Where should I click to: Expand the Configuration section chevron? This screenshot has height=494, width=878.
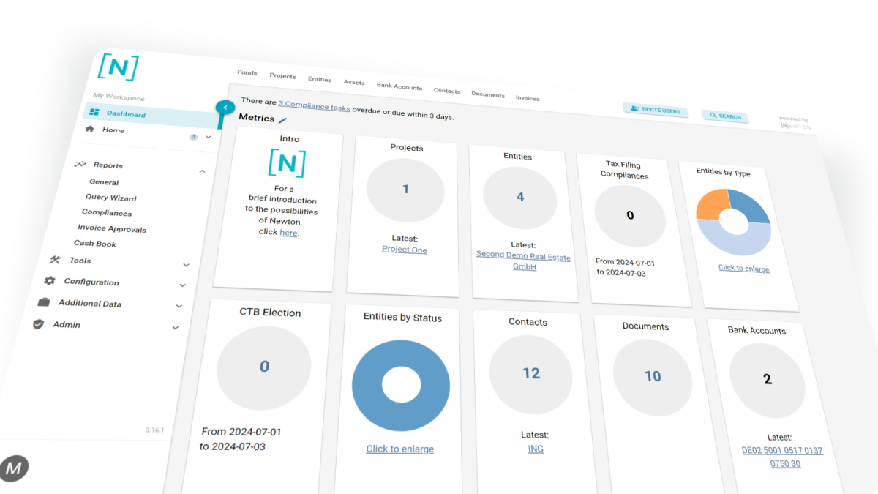click(182, 285)
